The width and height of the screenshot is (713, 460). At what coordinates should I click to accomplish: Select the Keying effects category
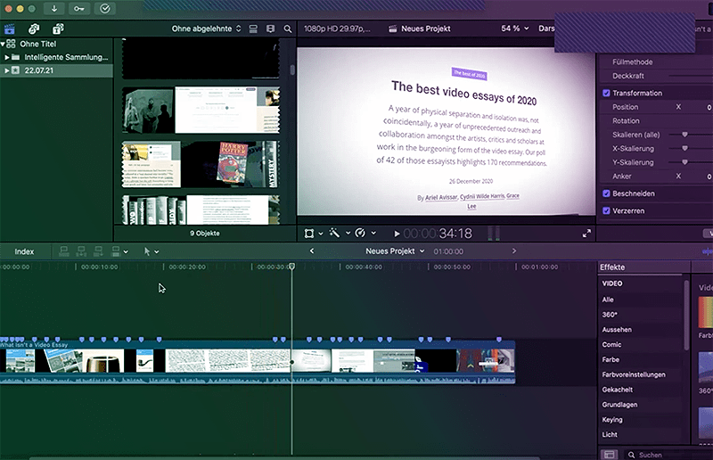[x=612, y=419]
